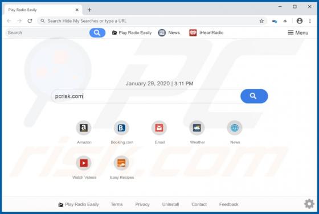
Task: Open the Chrome three-dot menu
Action: [310, 21]
